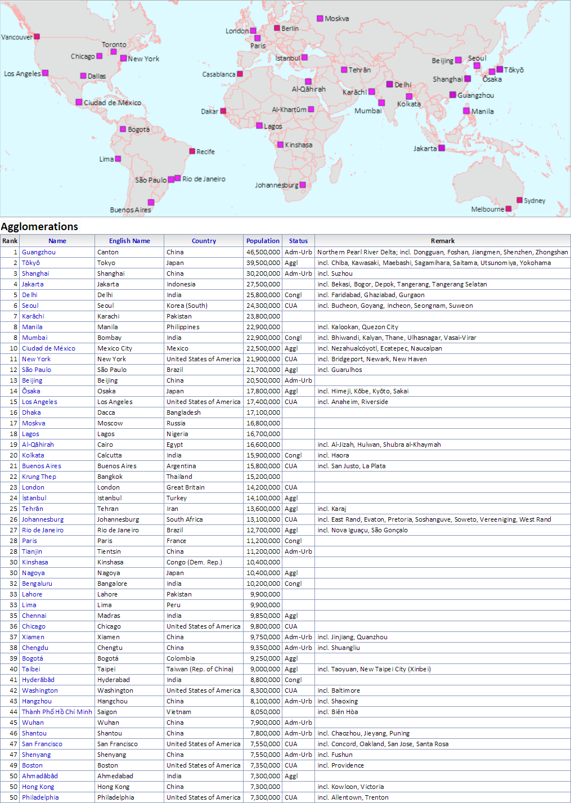Open the Karāchi link in table

[x=33, y=316]
